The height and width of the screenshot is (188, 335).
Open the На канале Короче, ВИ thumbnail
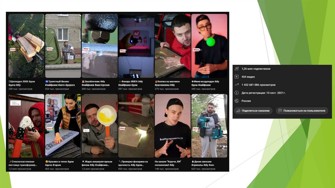(173, 126)
